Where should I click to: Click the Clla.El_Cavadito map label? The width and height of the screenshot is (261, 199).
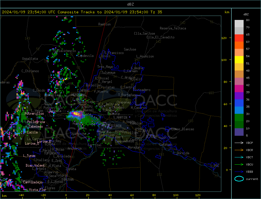(x=160, y=37)
